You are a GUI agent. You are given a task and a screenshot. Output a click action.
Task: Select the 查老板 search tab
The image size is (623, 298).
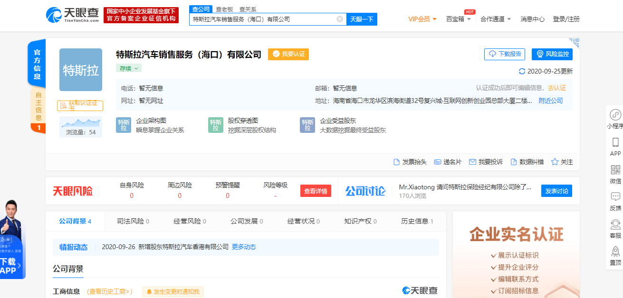click(x=224, y=9)
